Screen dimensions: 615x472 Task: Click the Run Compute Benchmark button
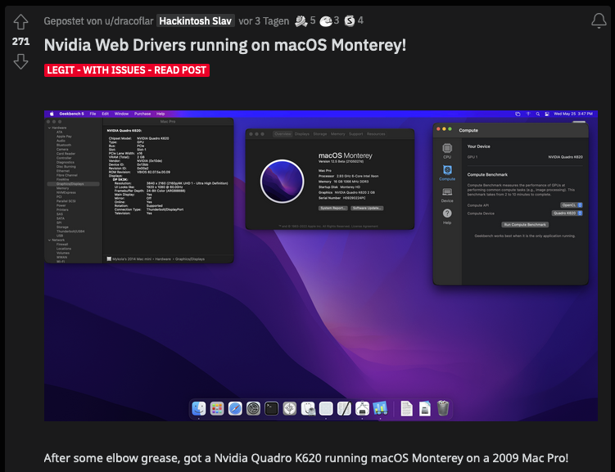pyautogui.click(x=525, y=224)
